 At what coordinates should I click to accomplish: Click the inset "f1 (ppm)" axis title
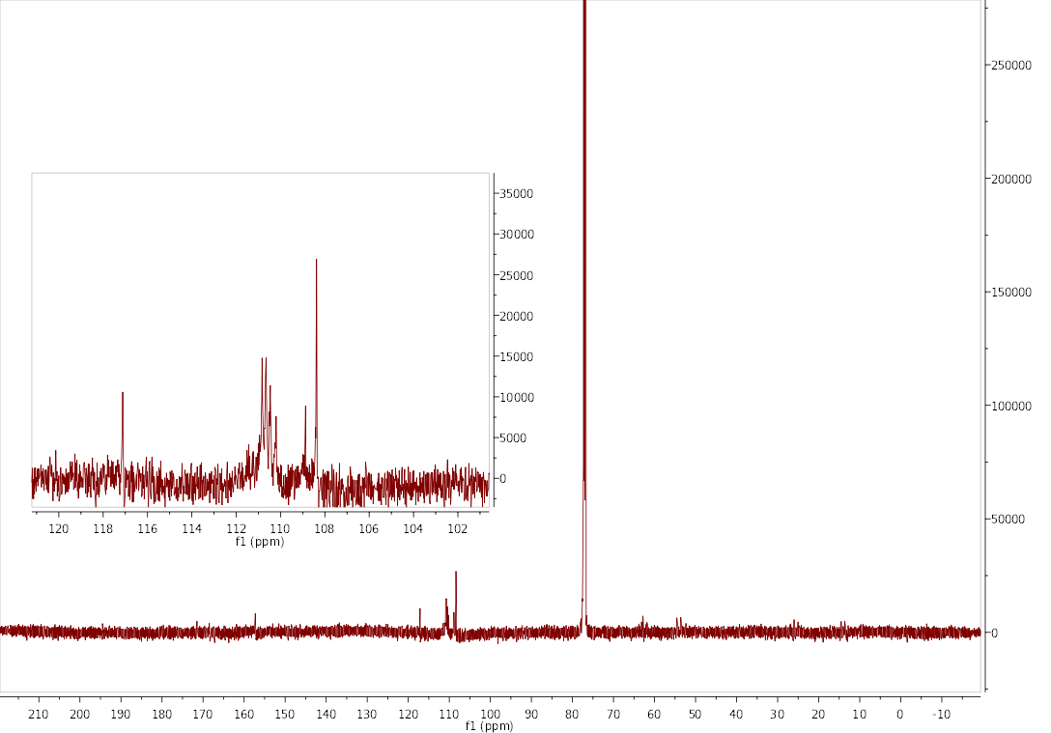[x=260, y=542]
